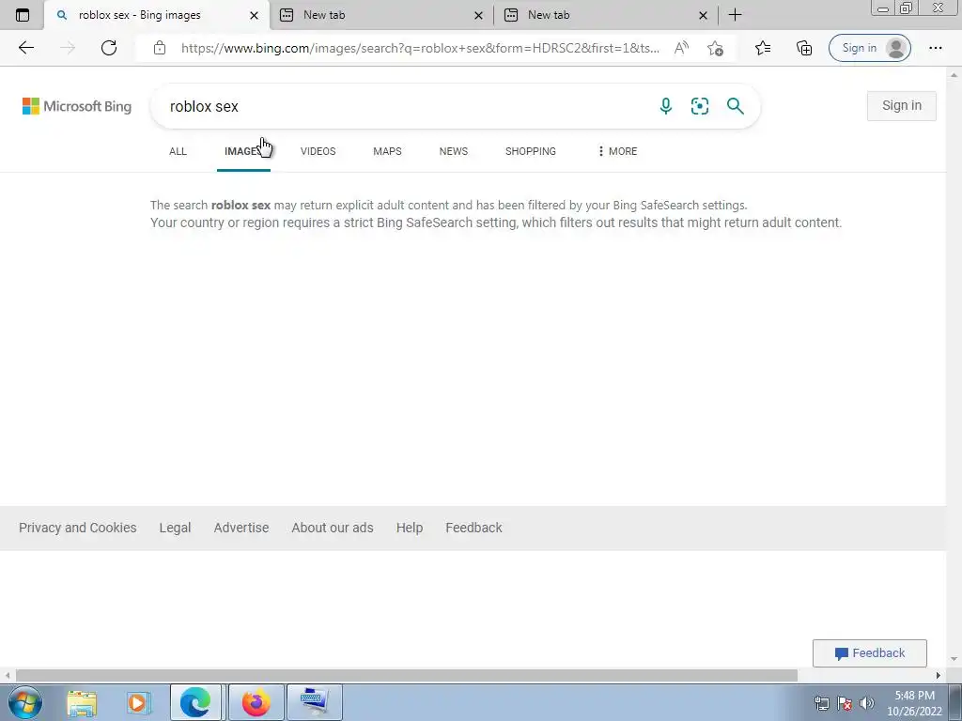This screenshot has width=962, height=721.
Task: Open the Collections icon
Action: (x=804, y=48)
